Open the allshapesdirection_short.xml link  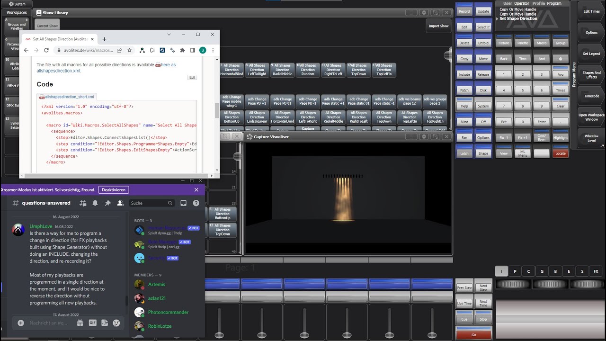click(x=69, y=97)
